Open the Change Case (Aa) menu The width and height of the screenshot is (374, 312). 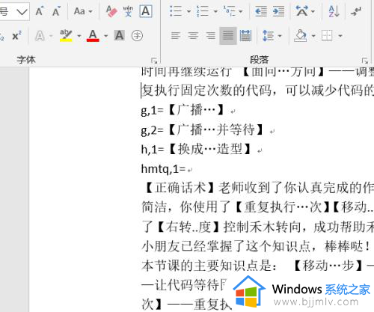pyautogui.click(x=83, y=11)
